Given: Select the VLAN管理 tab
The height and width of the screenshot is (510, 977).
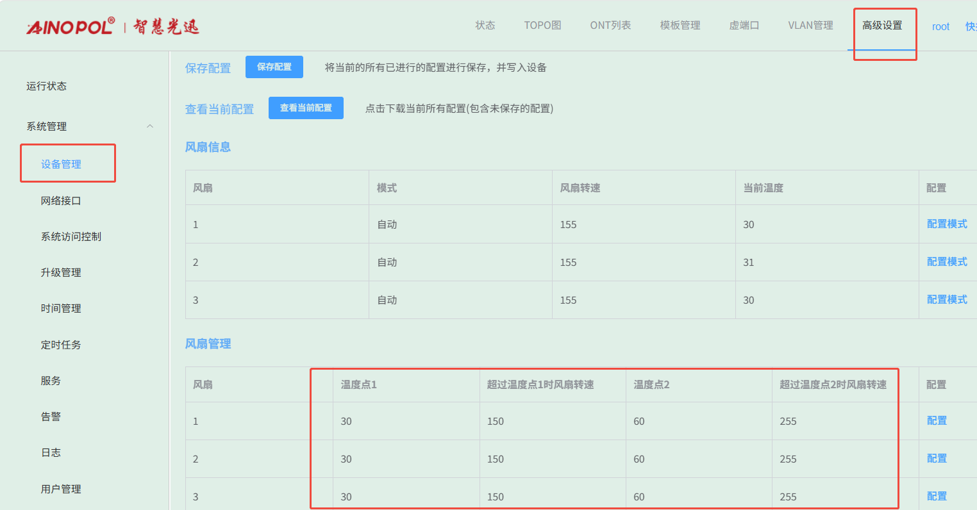Looking at the screenshot, I should tap(810, 26).
